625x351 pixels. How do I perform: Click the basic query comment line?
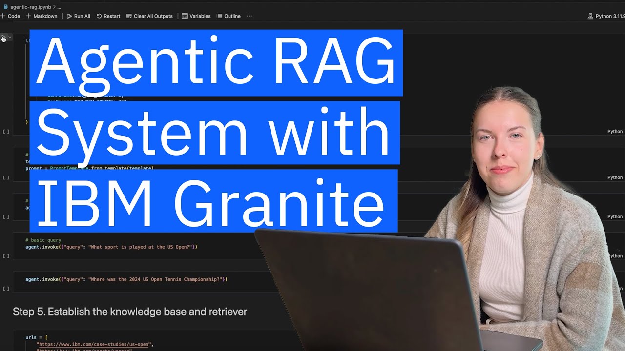click(x=43, y=240)
